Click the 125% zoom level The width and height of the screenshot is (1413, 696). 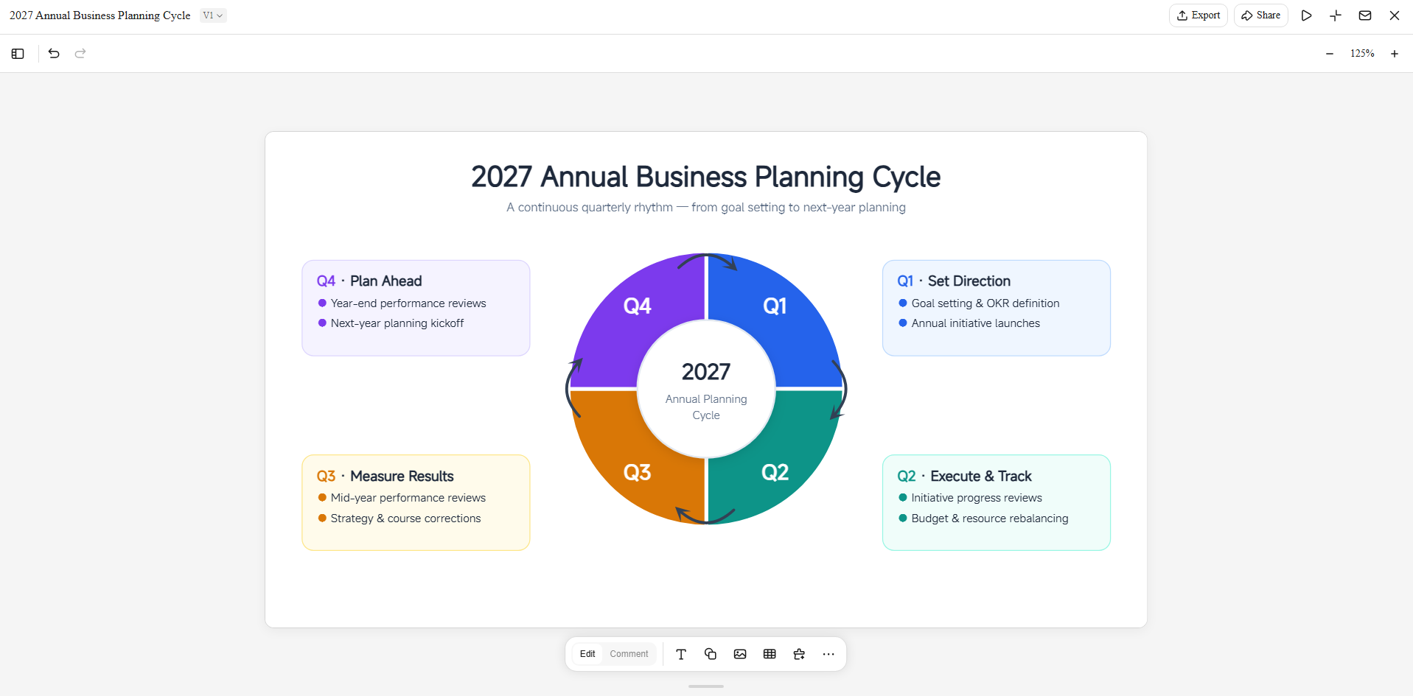pyautogui.click(x=1362, y=54)
